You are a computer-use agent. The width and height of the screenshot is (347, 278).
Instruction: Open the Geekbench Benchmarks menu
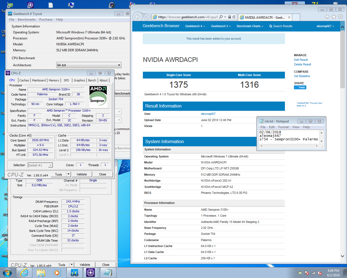(27, 20)
